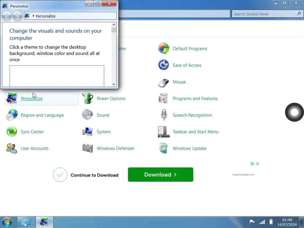Click the Back arrow in Personalize window

coord(7,16)
